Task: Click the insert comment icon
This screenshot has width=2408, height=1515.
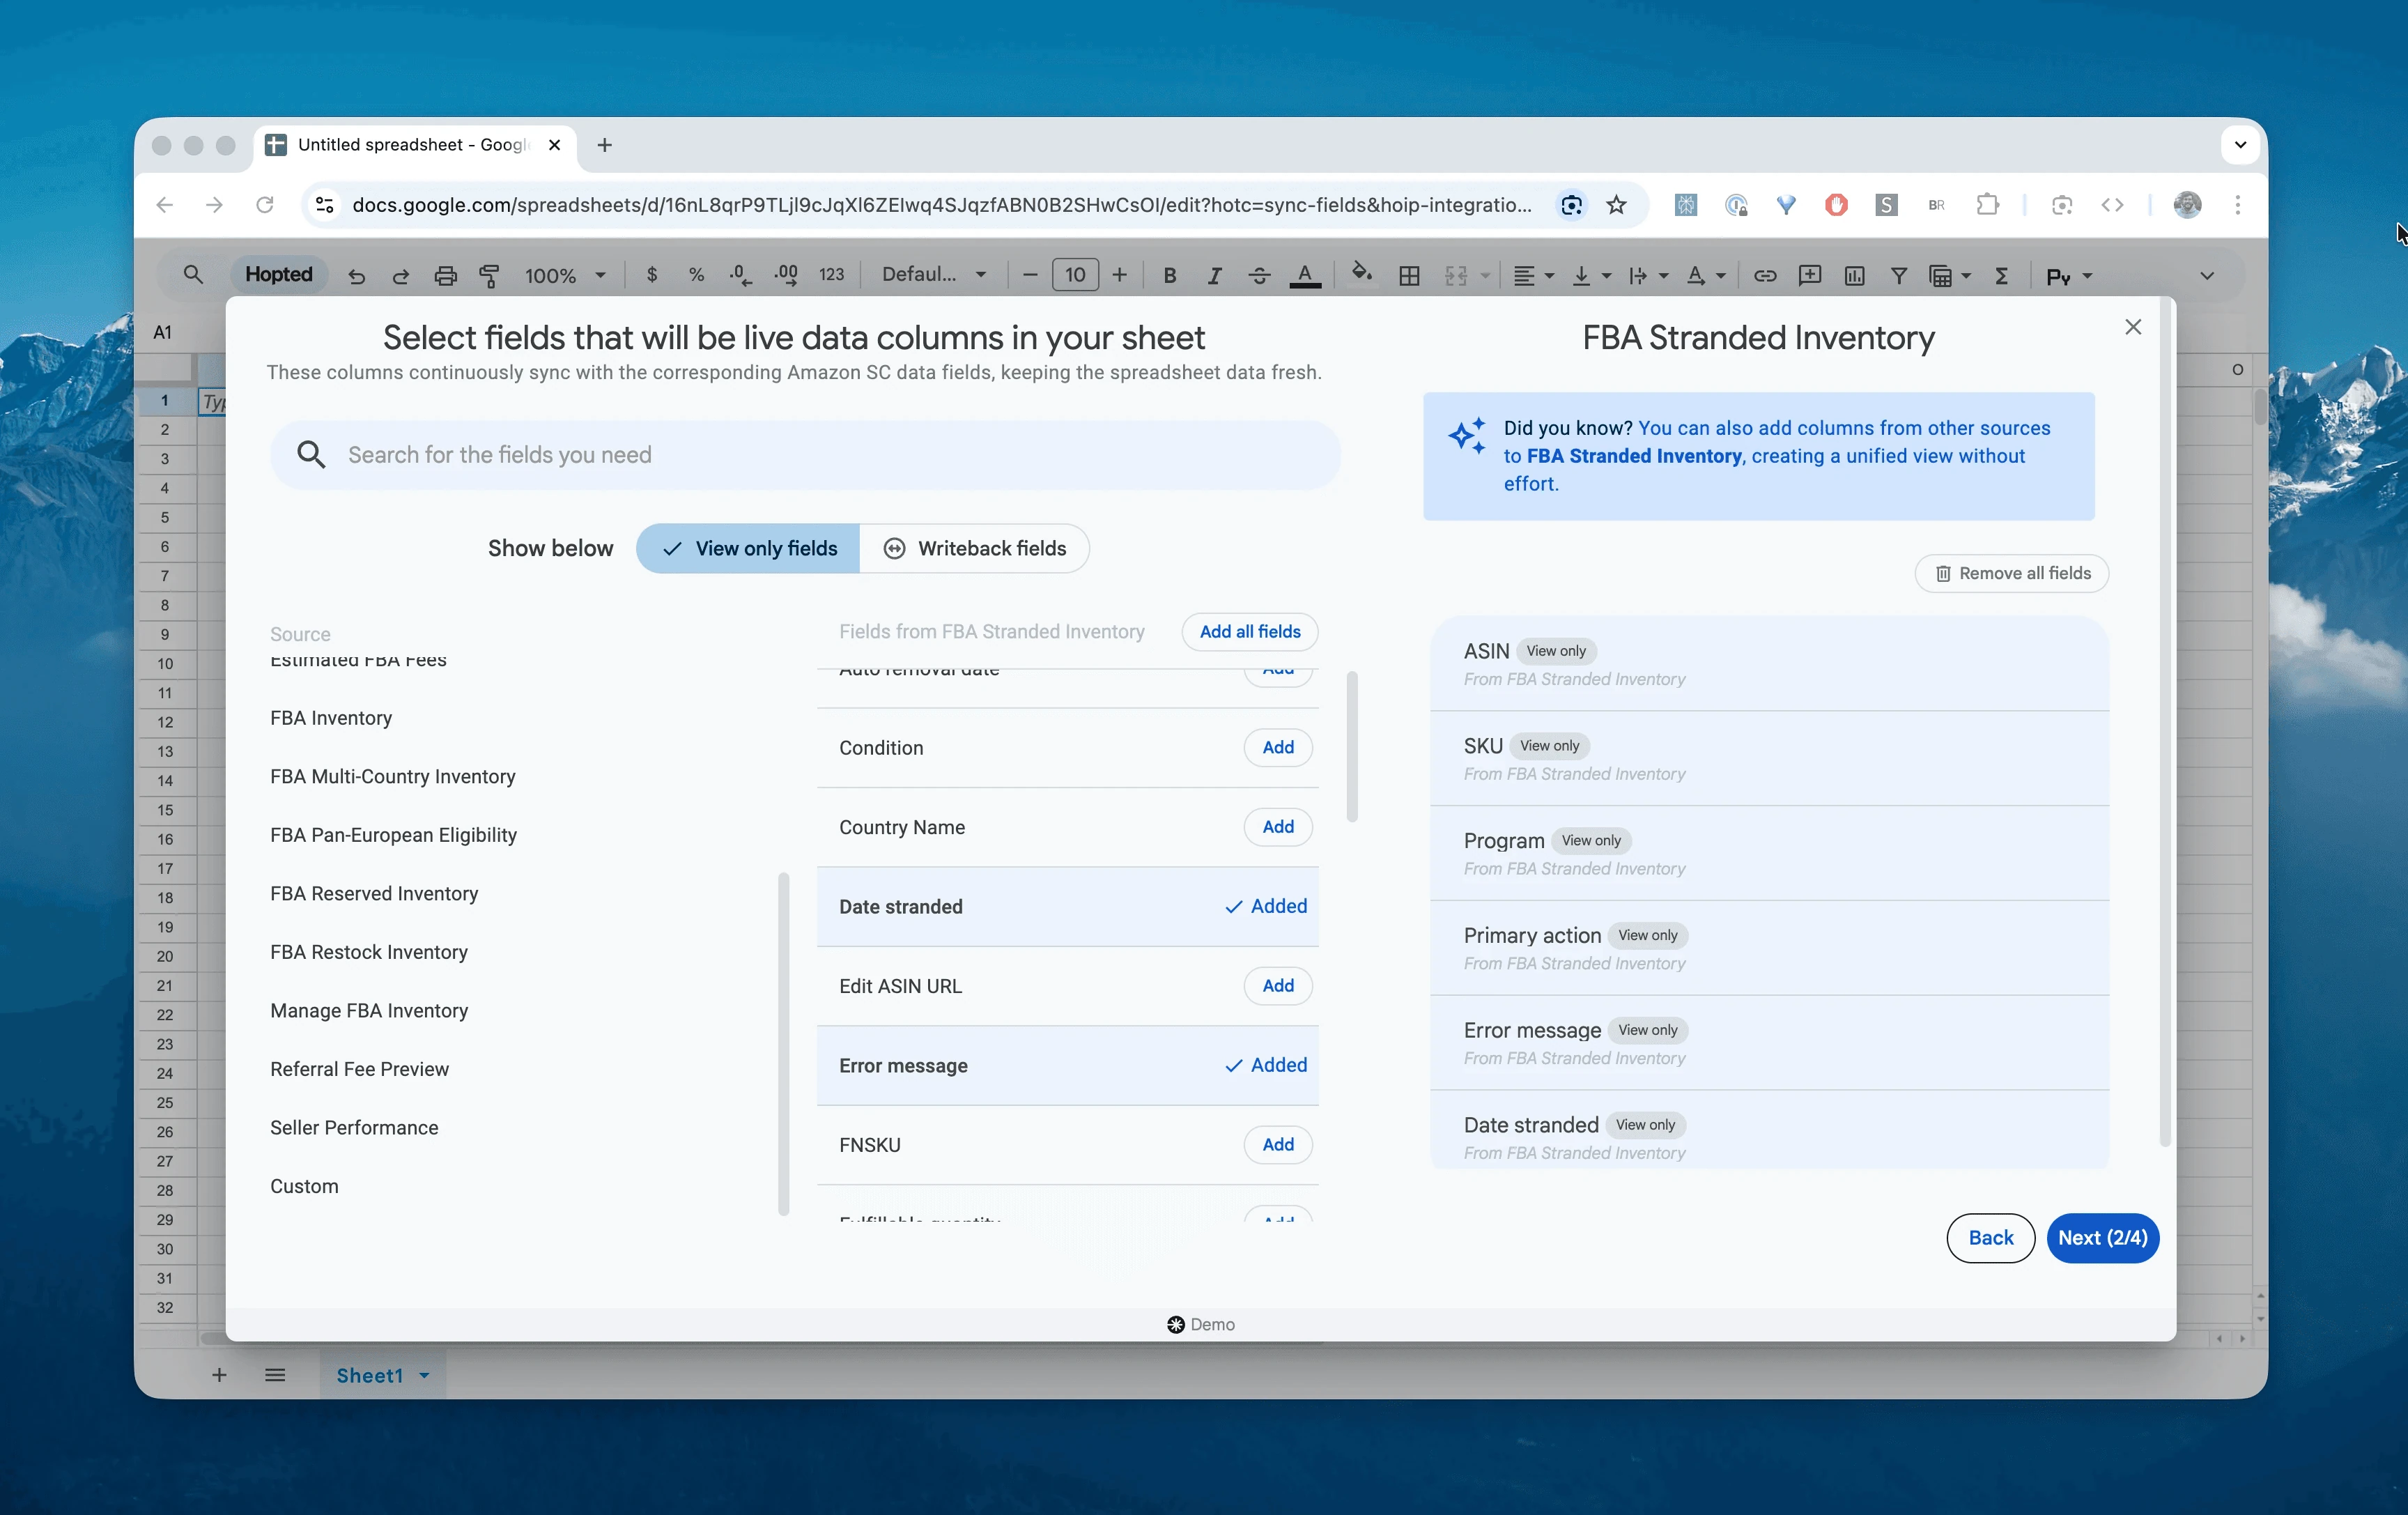Action: pyautogui.click(x=1810, y=275)
